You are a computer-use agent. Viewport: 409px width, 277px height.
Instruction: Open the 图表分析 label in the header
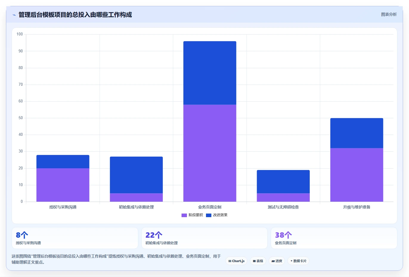[389, 14]
